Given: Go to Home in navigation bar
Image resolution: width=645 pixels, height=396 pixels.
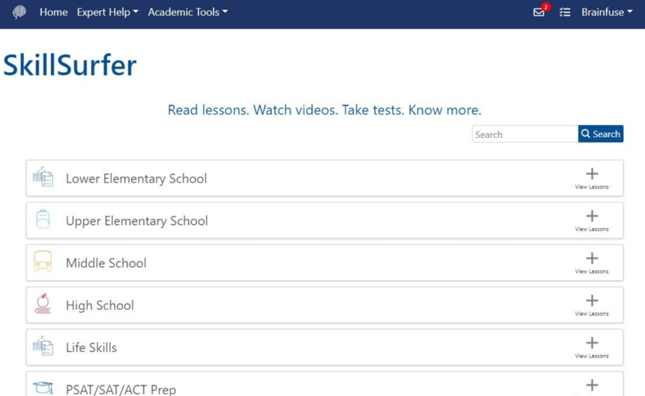Looking at the screenshot, I should pyautogui.click(x=54, y=13).
